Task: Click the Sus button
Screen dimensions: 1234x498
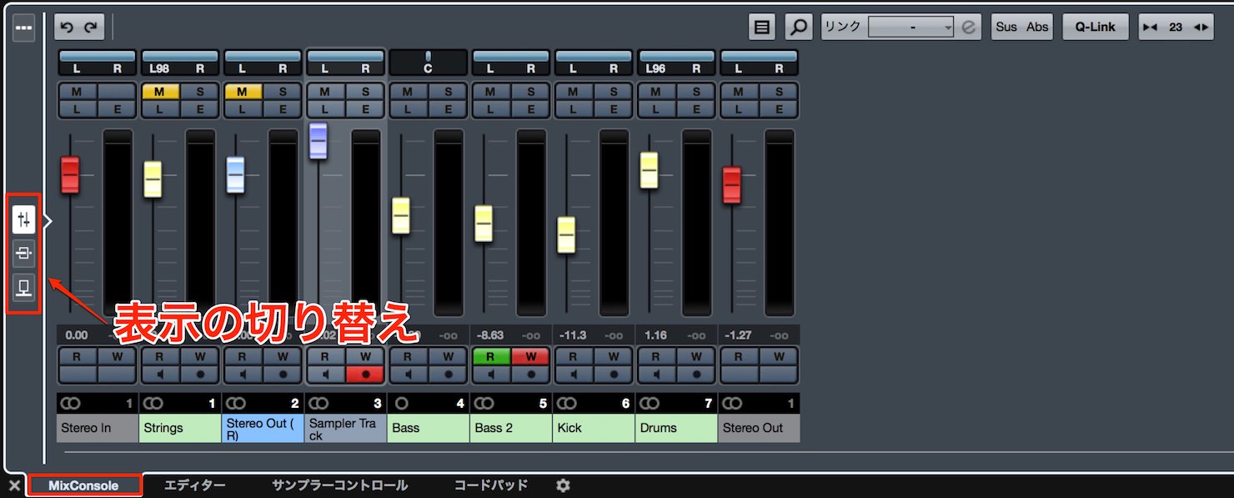Action: click(x=1006, y=28)
